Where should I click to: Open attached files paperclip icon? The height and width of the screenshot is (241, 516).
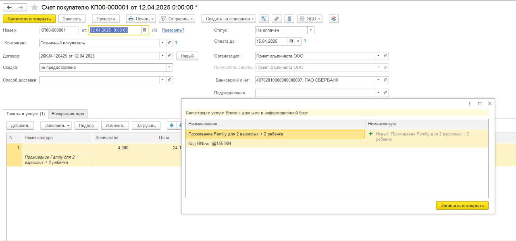pyautogui.click(x=276, y=19)
